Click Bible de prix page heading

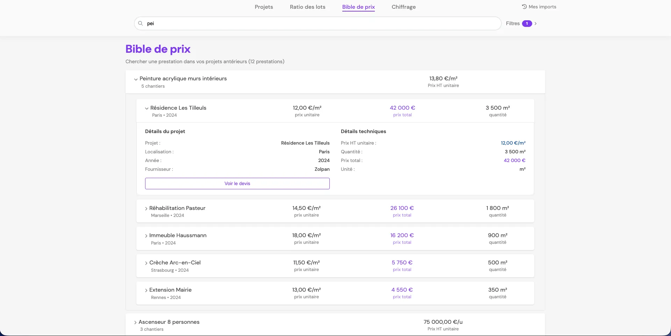pyautogui.click(x=158, y=49)
